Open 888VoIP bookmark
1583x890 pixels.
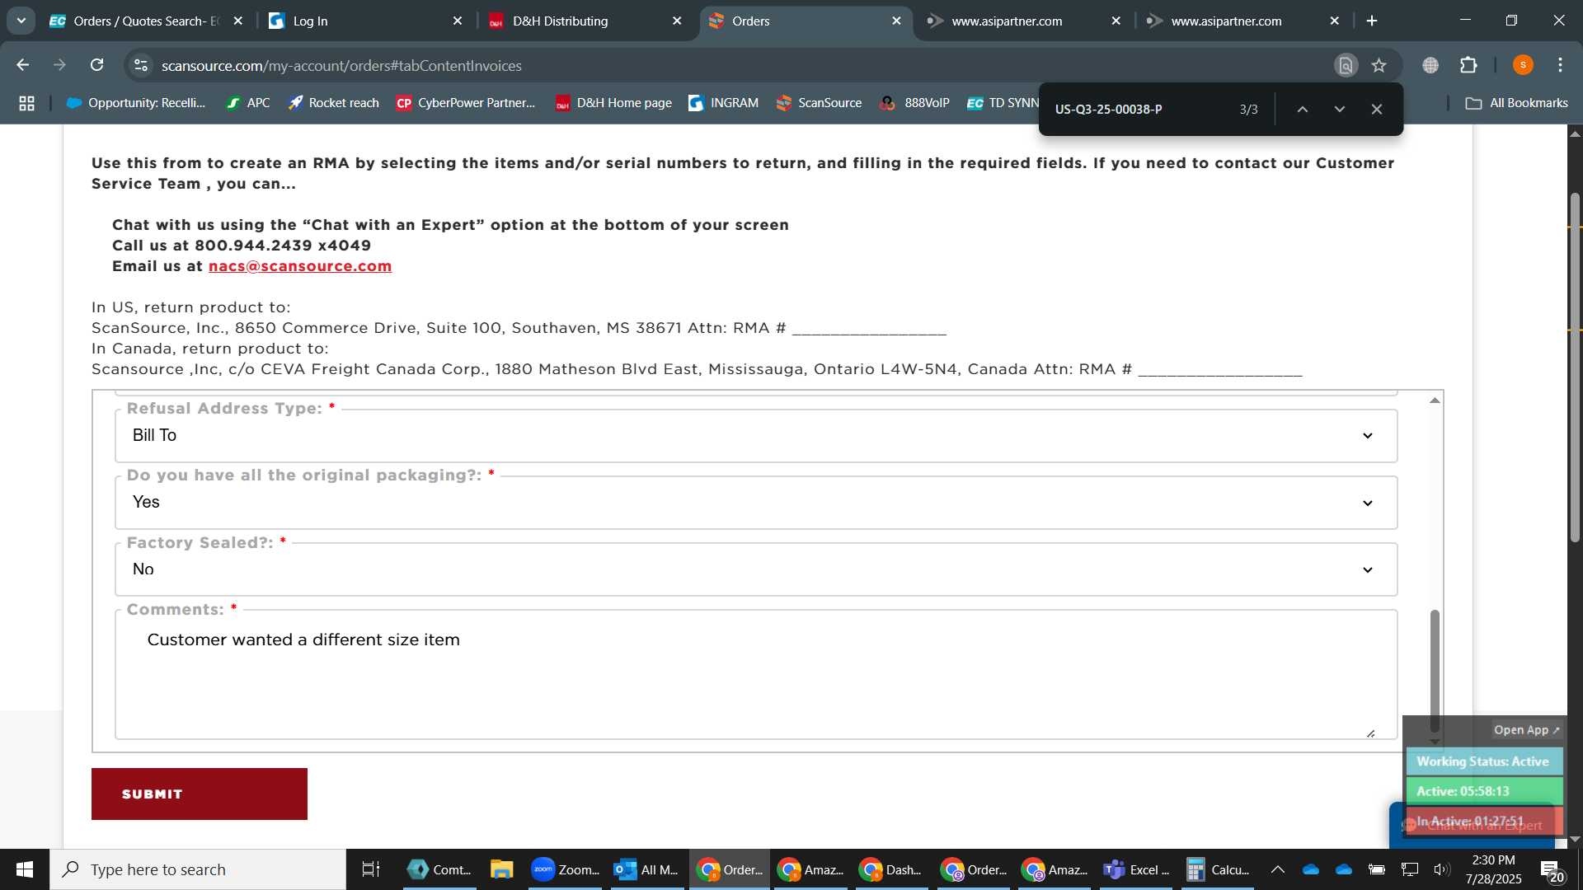915,103
